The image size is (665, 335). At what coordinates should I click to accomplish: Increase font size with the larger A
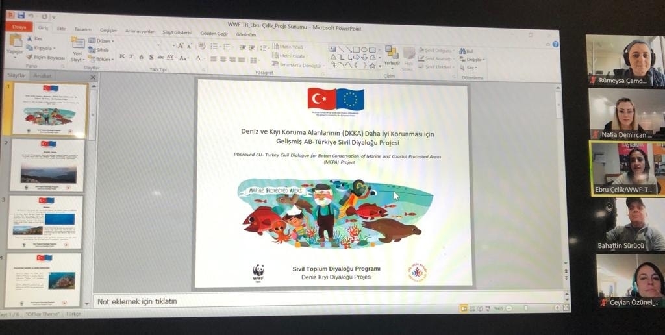click(x=181, y=46)
